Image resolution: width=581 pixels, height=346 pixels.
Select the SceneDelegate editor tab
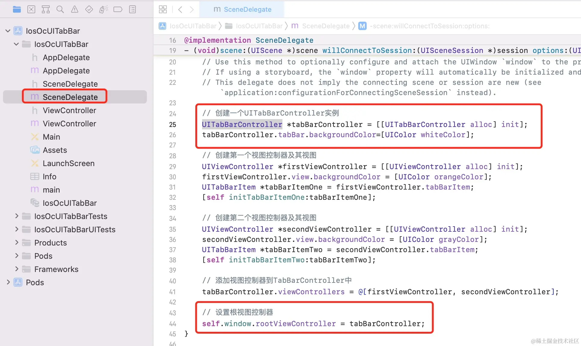click(243, 10)
